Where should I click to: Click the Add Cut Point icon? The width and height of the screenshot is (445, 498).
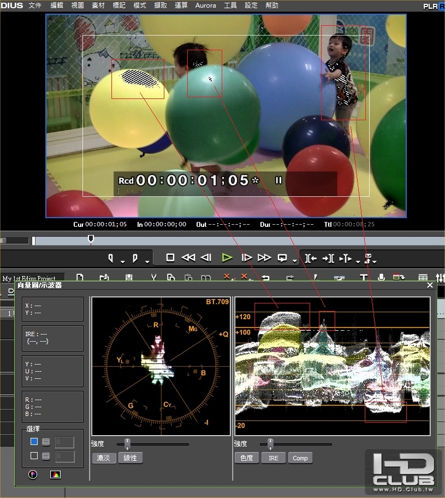[x=315, y=278]
